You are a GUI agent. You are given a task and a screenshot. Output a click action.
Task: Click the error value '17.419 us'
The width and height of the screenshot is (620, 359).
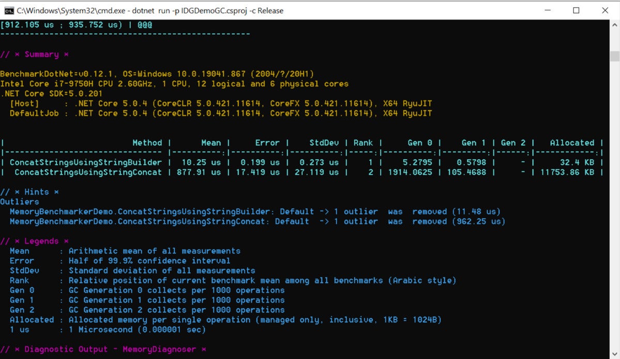[x=258, y=172]
